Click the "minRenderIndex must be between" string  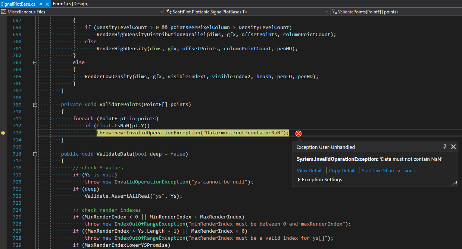click(x=266, y=224)
